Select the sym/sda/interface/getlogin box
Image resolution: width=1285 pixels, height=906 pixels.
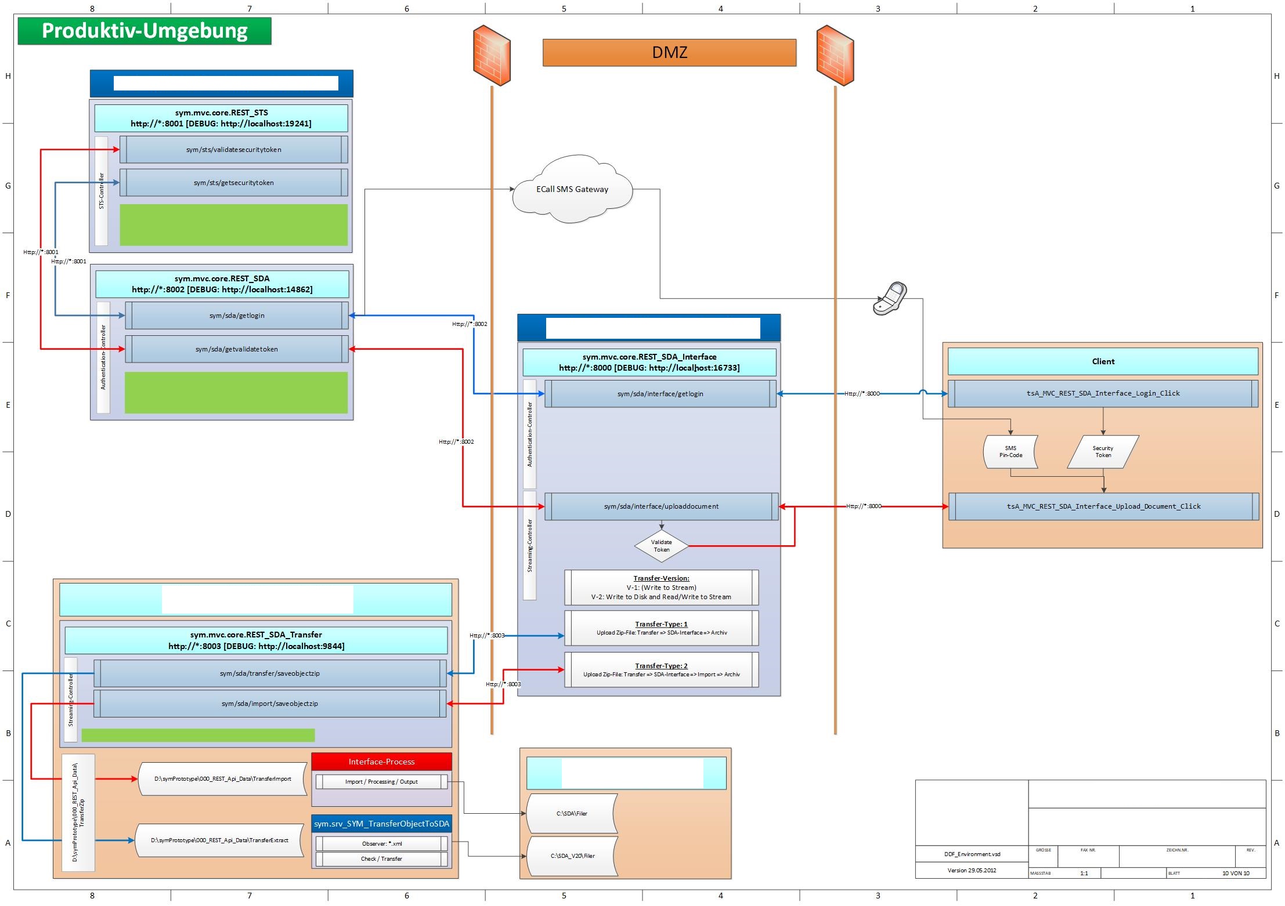(660, 394)
